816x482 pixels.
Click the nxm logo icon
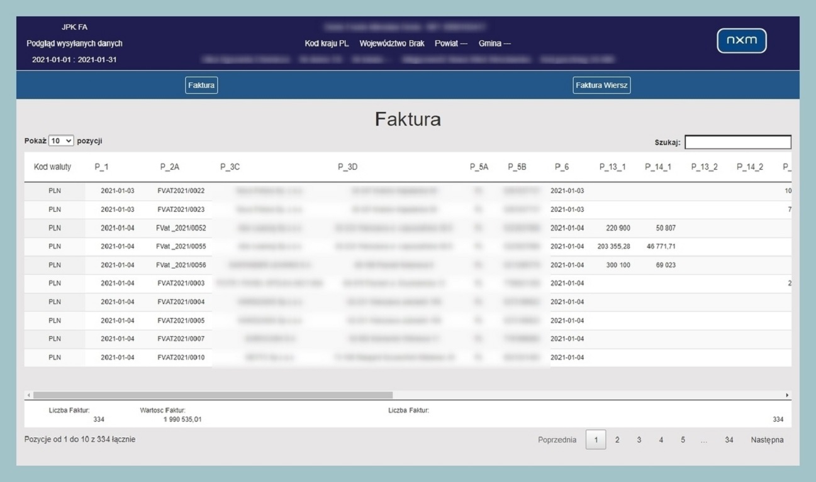pos(741,41)
